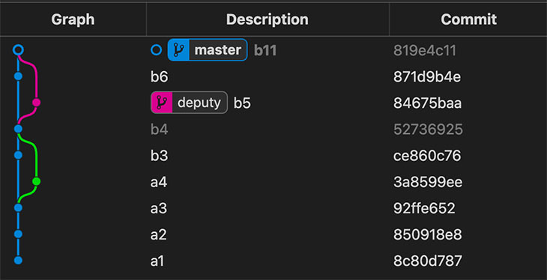Screen dimensions: 547x280
Task: Select the master branch label
Action: click(208, 50)
